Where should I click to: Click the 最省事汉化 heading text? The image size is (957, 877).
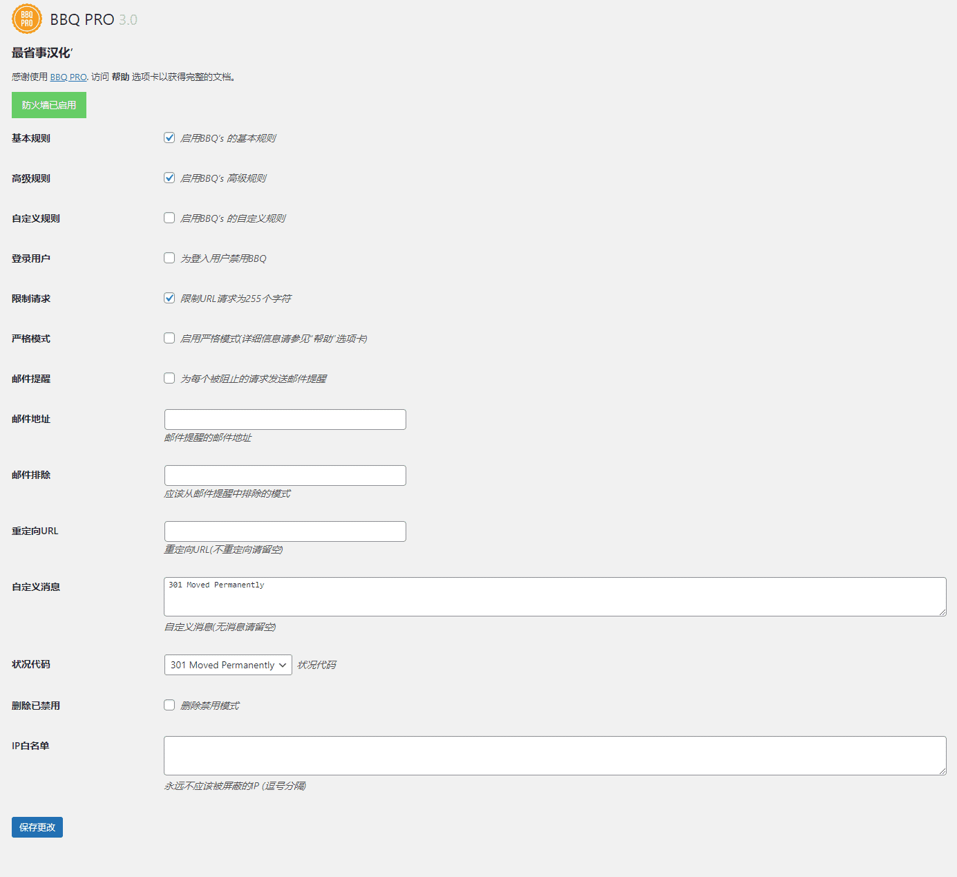point(42,53)
